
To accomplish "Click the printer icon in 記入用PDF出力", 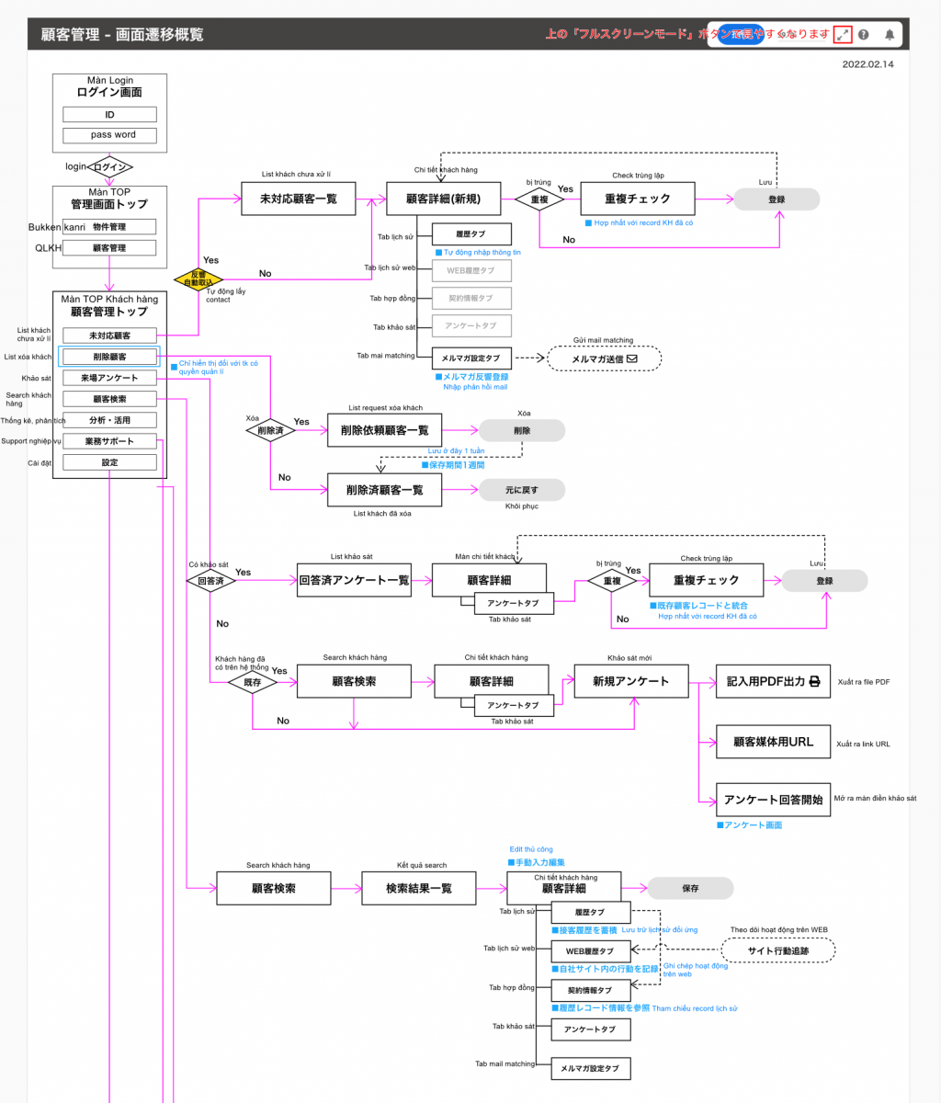I will 814,682.
